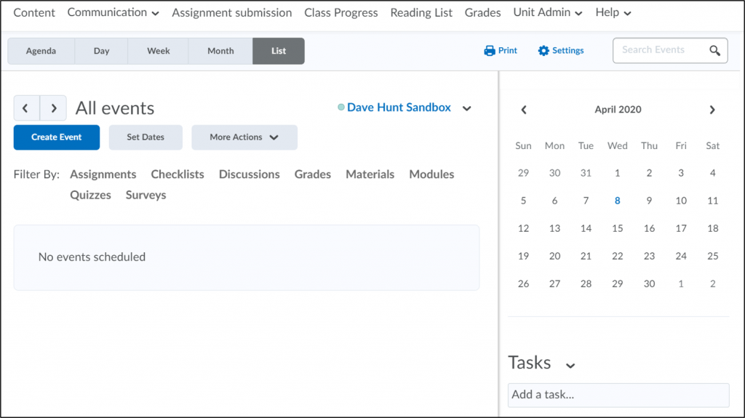Open the Unit Admin menu

tap(547, 12)
